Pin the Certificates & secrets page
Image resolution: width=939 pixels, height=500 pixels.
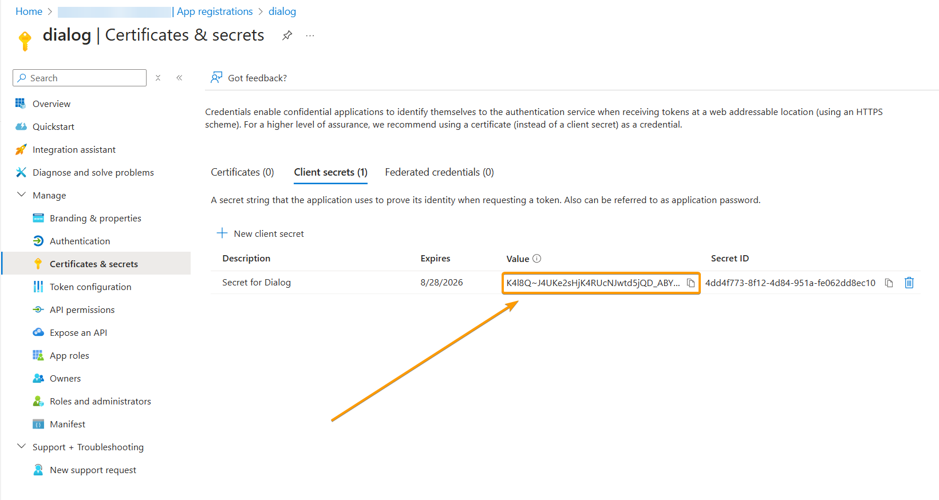(287, 35)
